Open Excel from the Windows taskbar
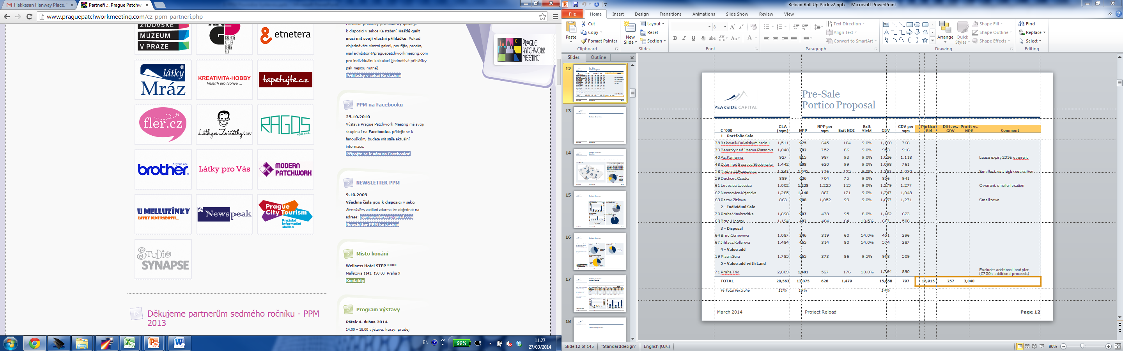The image size is (1123, 351). pyautogui.click(x=129, y=344)
